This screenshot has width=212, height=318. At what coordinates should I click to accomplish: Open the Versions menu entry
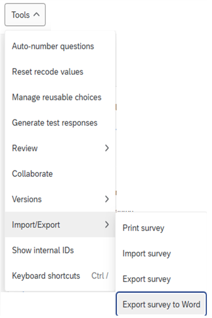27,199
